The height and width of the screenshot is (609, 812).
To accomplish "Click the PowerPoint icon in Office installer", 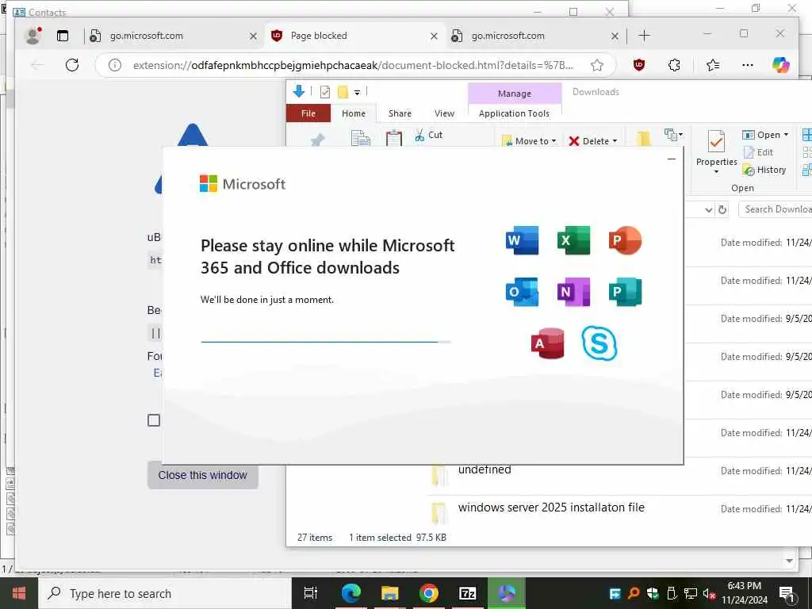I will [625, 240].
